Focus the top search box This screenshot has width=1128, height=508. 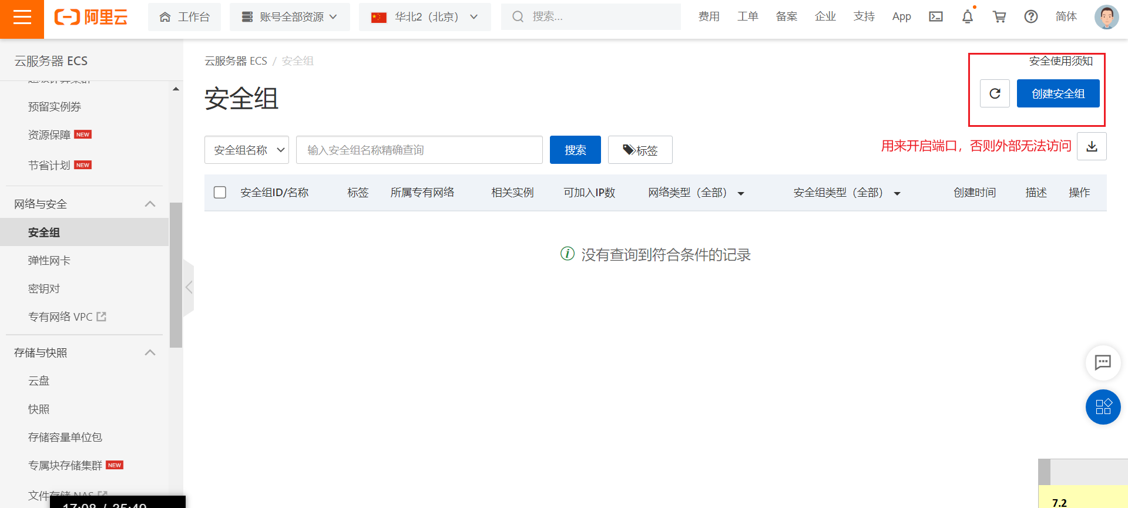(x=590, y=16)
